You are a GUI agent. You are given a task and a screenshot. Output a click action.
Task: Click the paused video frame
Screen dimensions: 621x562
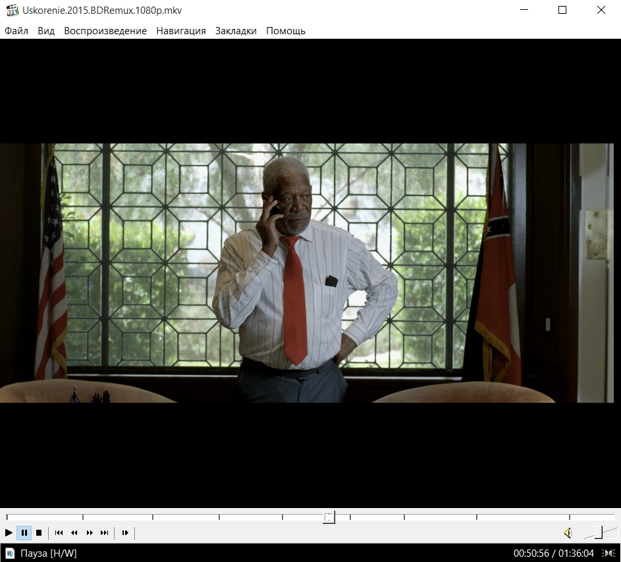[x=307, y=273]
